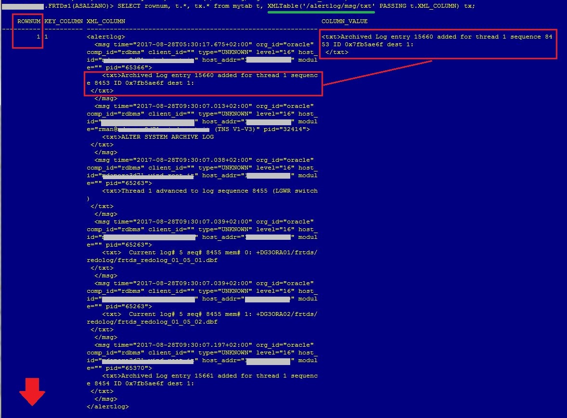Image resolution: width=567 pixels, height=418 pixels.
Task: Click the redolog/frtds_redolog_01_05_02.dbf file path
Action: click(152, 322)
